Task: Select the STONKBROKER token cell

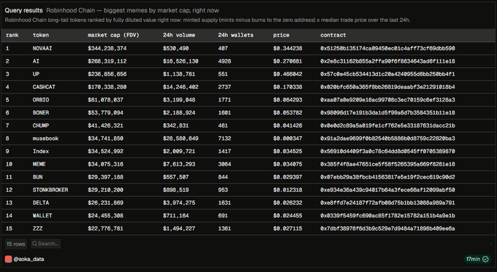Action: pyautogui.click(x=50, y=190)
